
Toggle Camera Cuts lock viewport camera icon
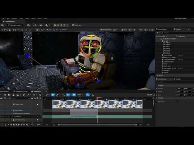tap(38, 104)
